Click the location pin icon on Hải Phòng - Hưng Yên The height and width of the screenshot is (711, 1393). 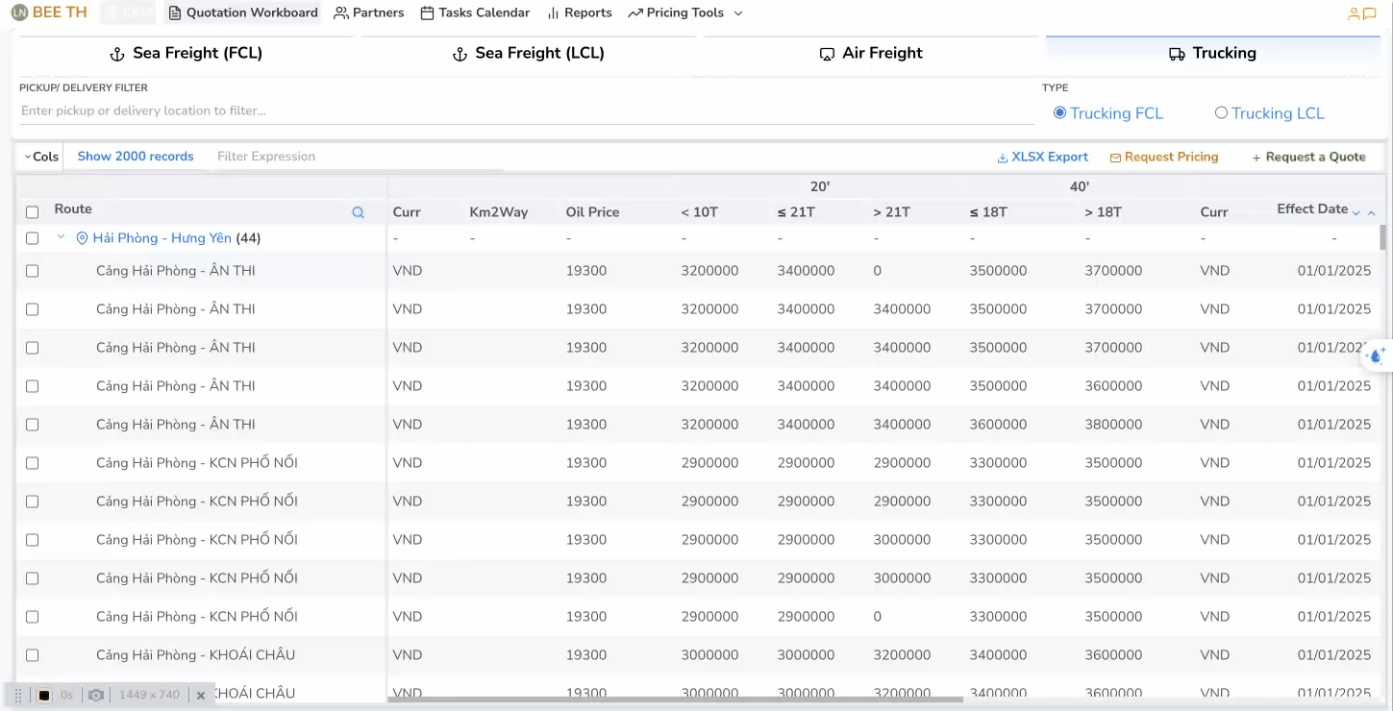coord(82,238)
